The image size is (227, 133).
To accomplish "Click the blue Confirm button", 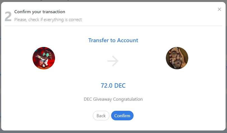I will (122, 116).
